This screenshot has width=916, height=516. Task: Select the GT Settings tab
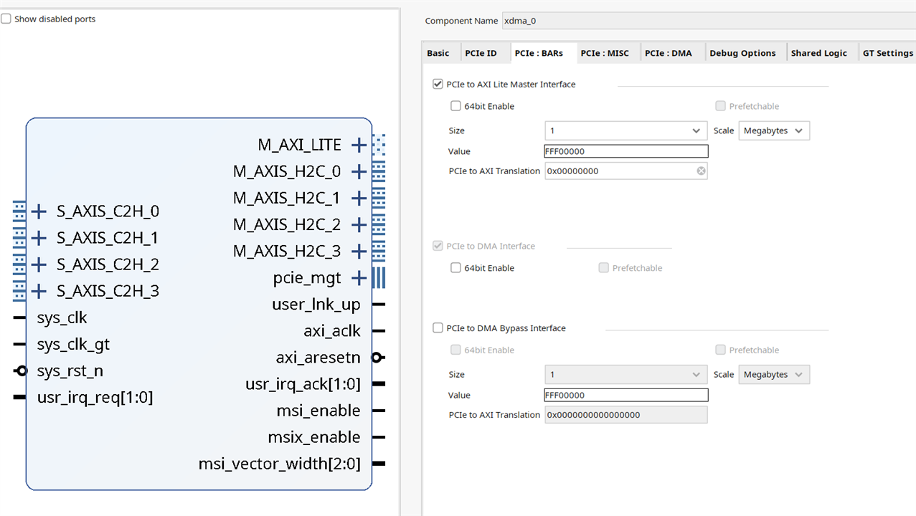[x=887, y=53]
